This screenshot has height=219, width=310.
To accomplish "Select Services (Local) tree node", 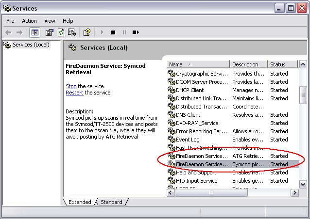I will (x=31, y=45).
